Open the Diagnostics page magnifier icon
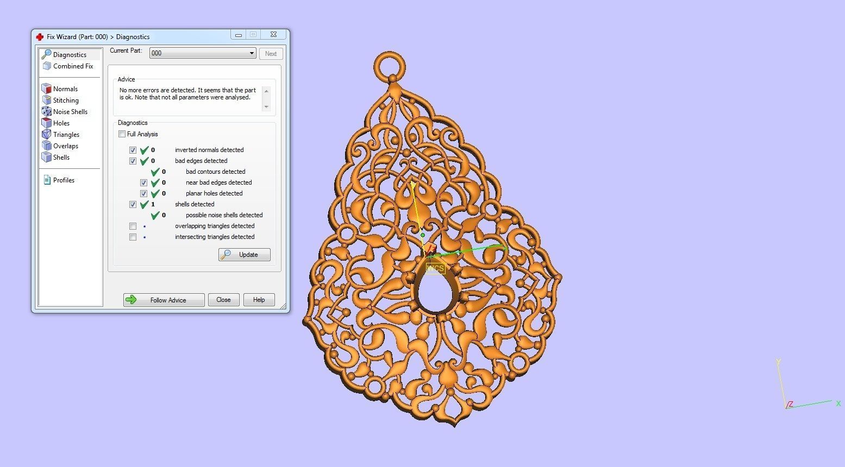 pos(46,54)
